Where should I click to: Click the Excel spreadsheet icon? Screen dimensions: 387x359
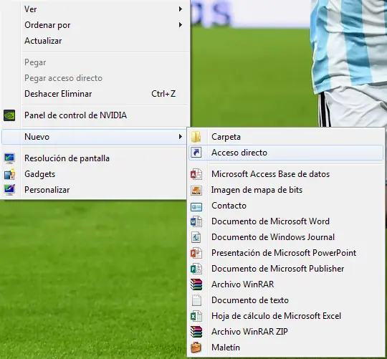(x=196, y=316)
